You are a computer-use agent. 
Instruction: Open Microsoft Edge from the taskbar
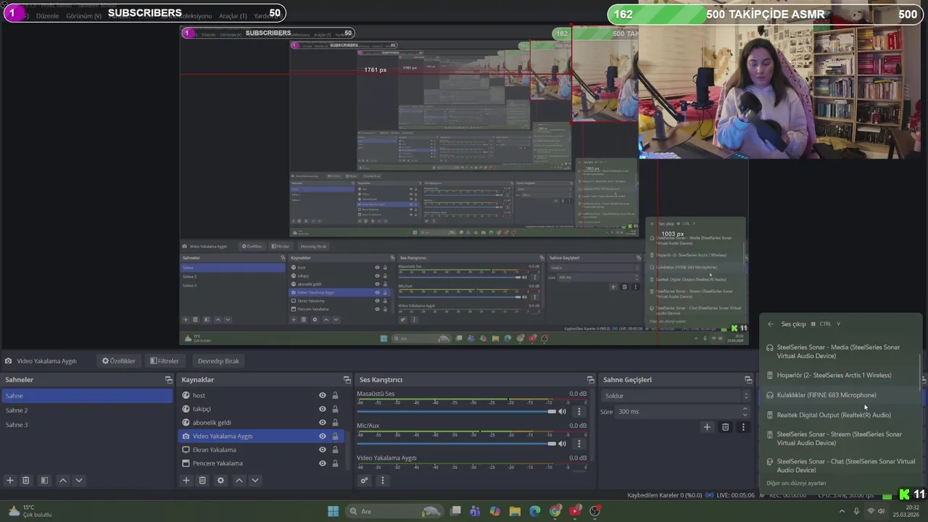pos(535,511)
